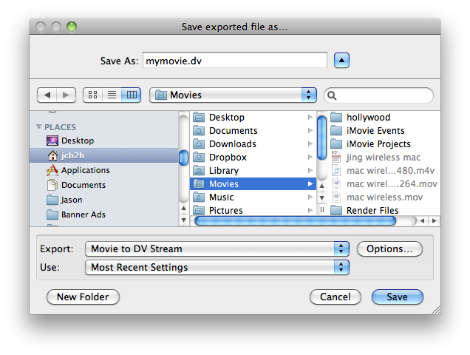Switch to list view
The height and width of the screenshot is (355, 470).
[112, 95]
